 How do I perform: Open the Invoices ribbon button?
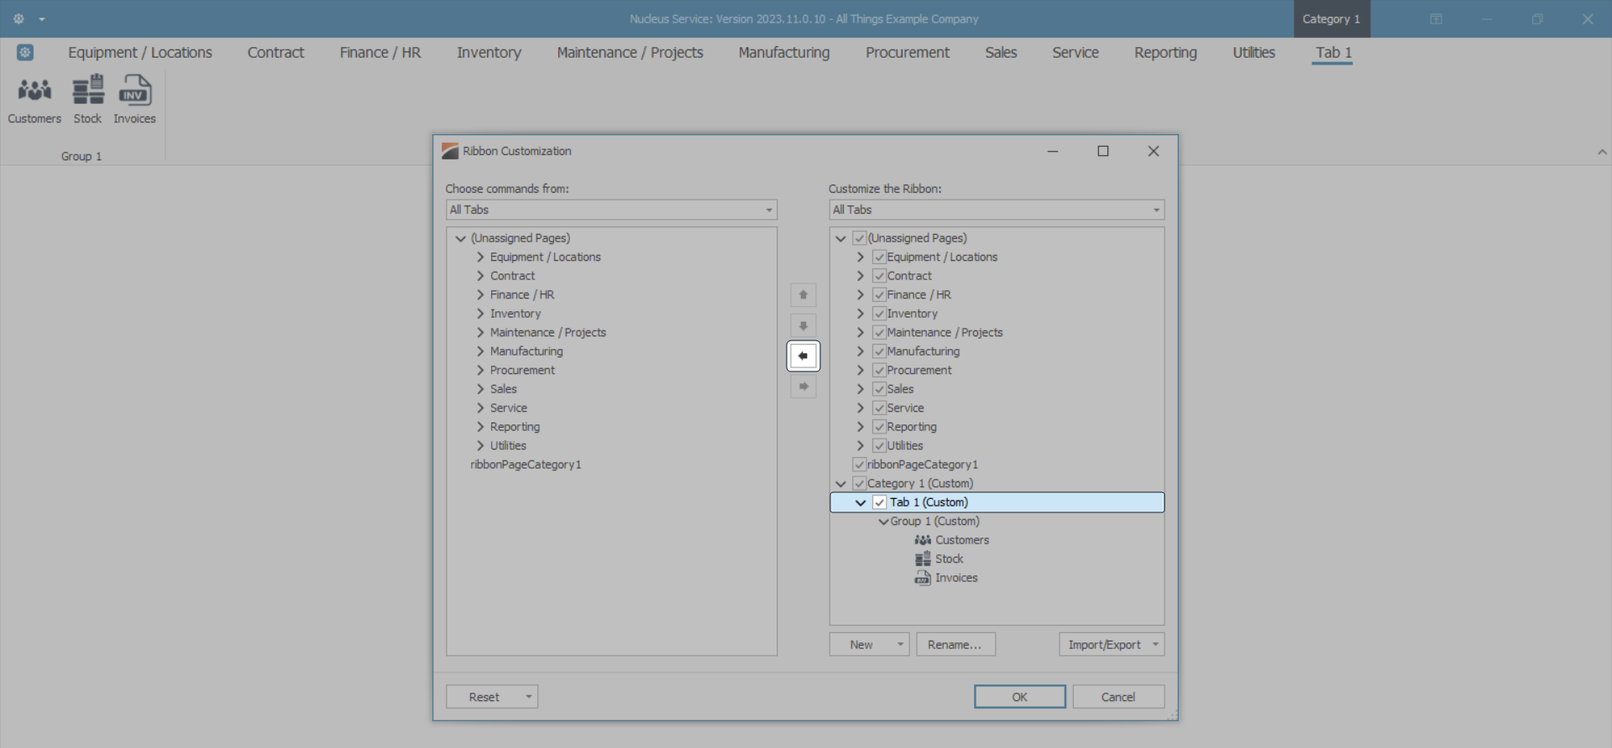pos(134,100)
